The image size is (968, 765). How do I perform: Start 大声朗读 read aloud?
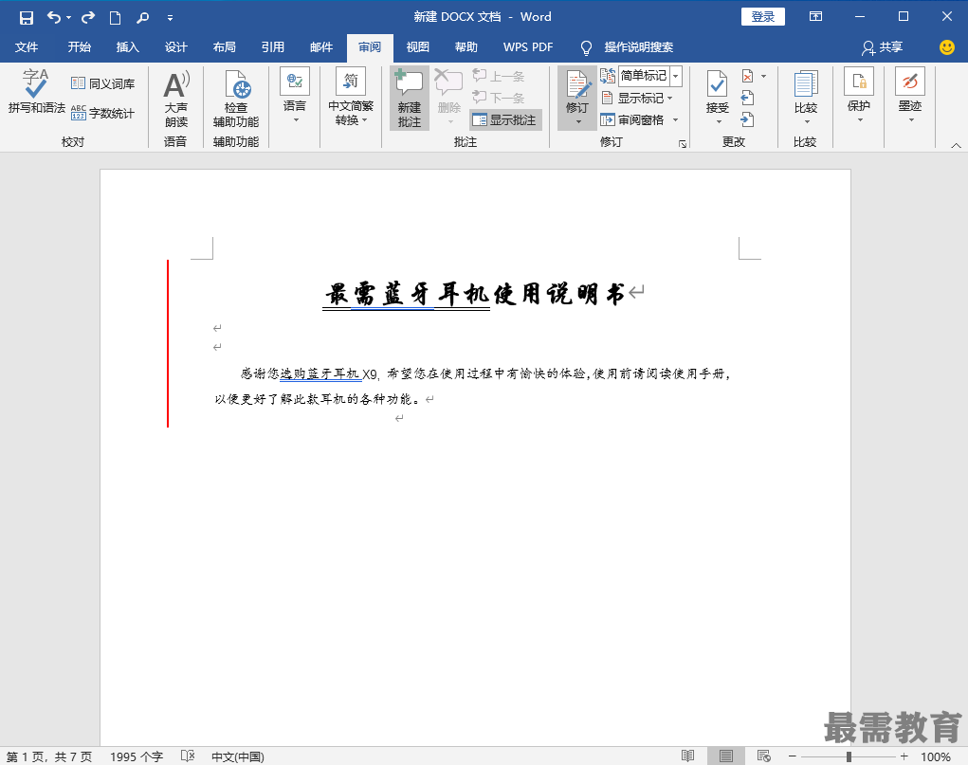tap(176, 99)
